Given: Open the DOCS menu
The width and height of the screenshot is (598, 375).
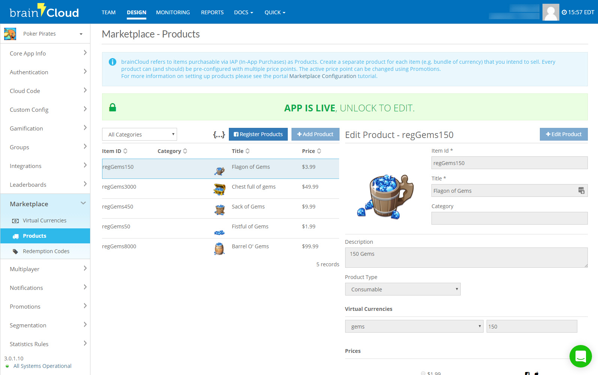Looking at the screenshot, I should click(x=243, y=12).
